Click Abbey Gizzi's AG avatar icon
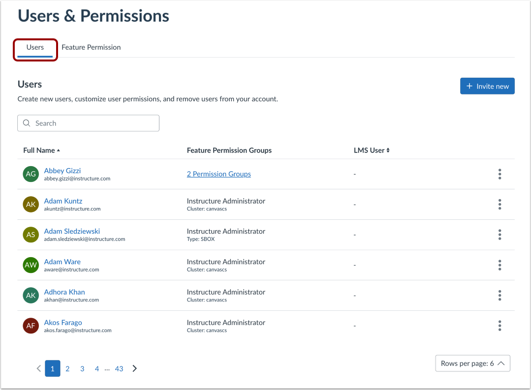The height and width of the screenshot is (390, 531). tap(31, 174)
